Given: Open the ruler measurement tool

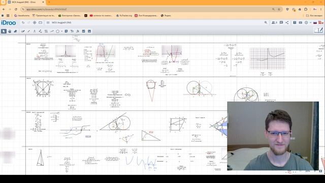Looking at the screenshot, I should click(x=46, y=31).
